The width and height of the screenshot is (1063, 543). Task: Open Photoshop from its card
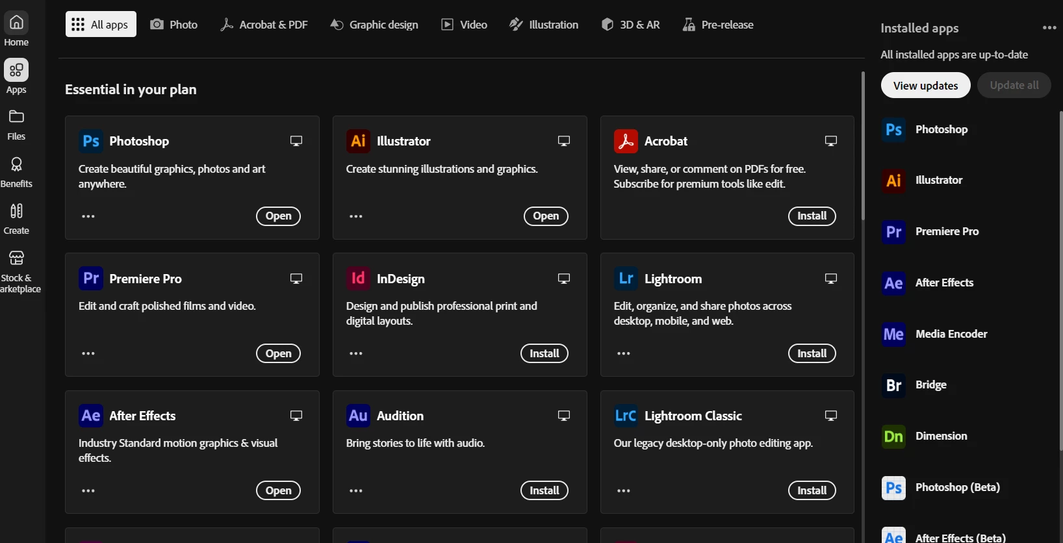click(278, 216)
